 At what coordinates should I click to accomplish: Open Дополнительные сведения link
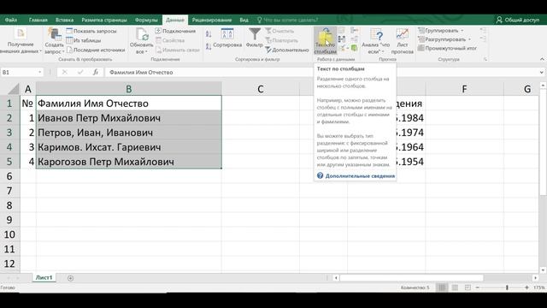coord(360,176)
